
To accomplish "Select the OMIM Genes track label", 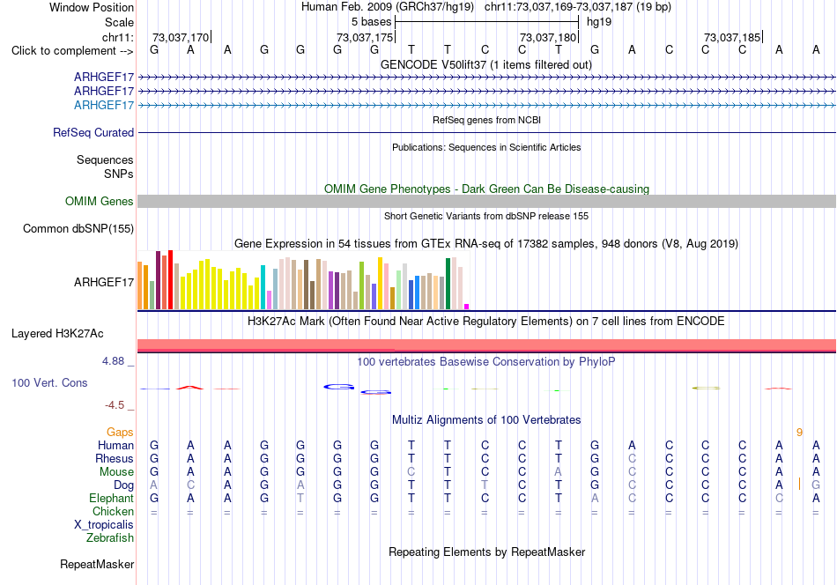I will [99, 201].
